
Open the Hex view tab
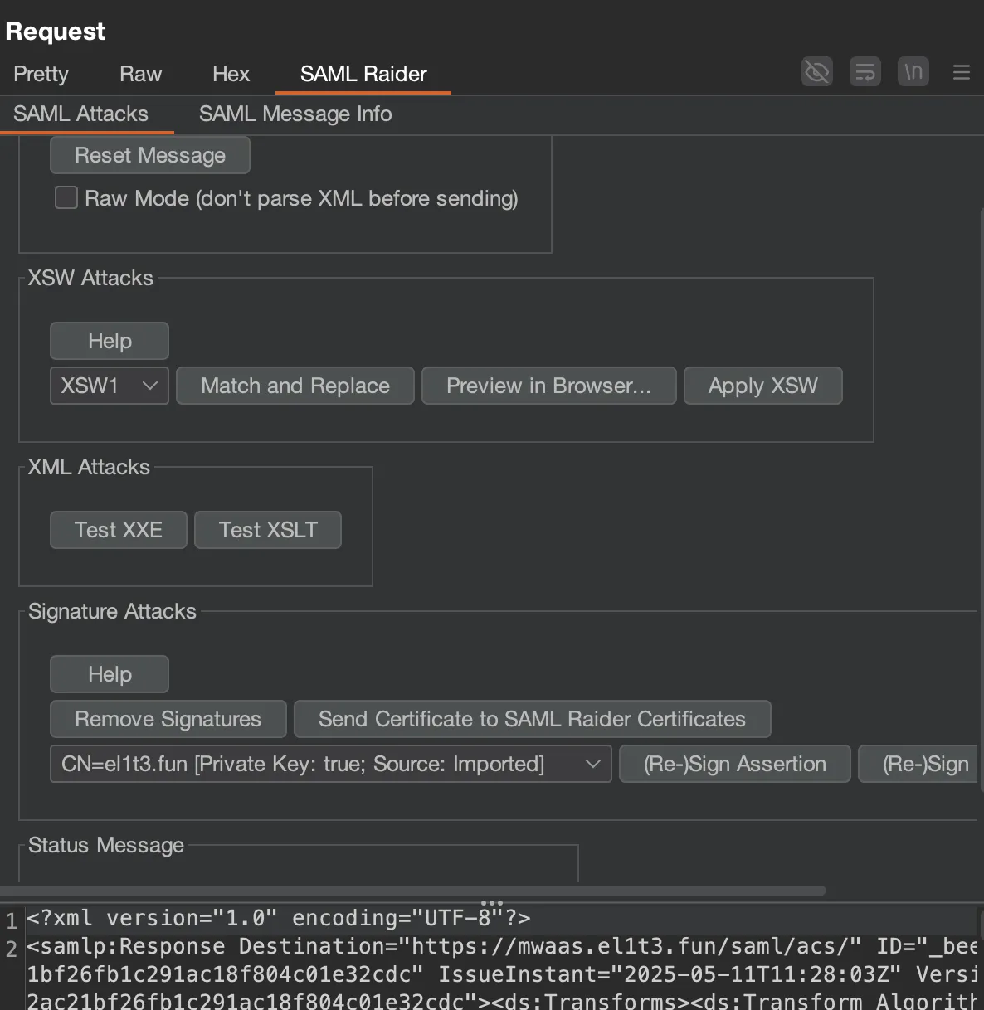(231, 74)
